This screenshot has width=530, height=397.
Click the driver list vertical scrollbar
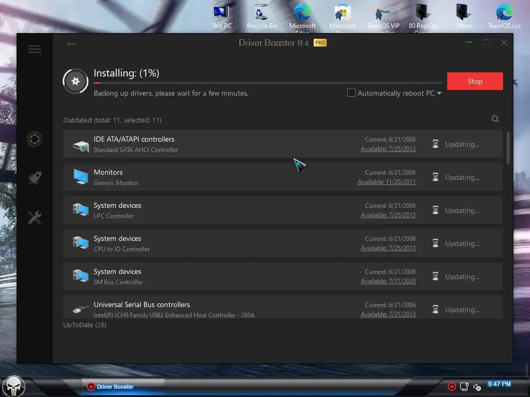click(508, 148)
